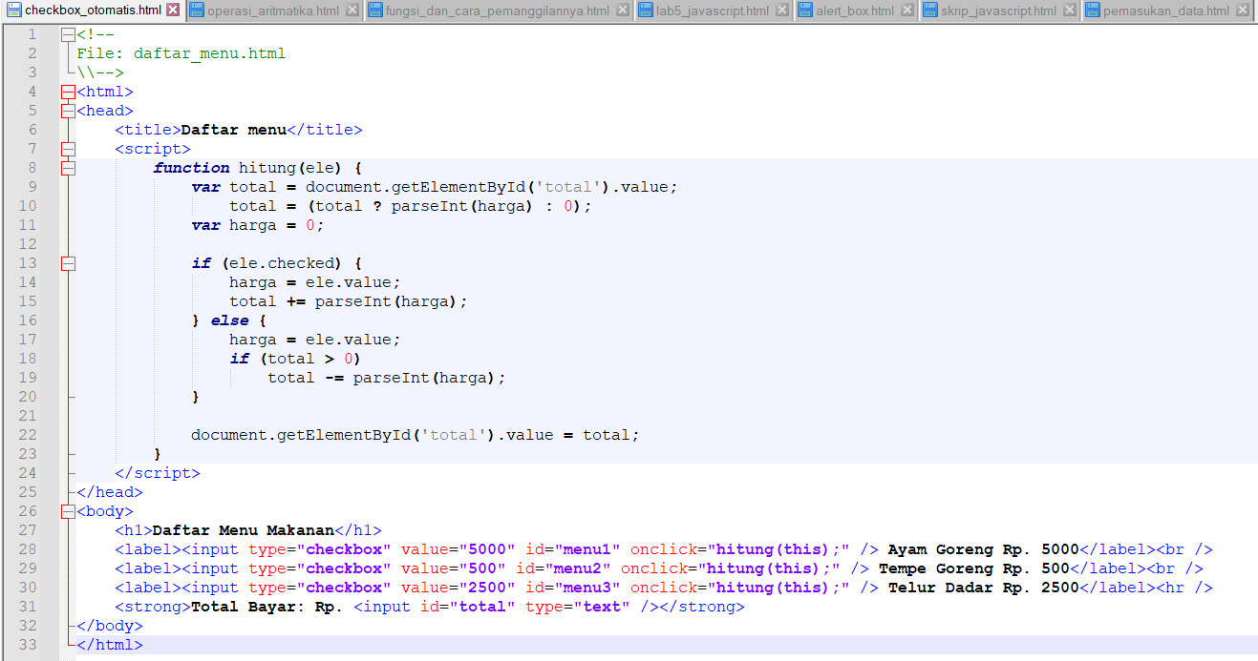Click the 'File: daftar_menu.html' comment text

181,53
